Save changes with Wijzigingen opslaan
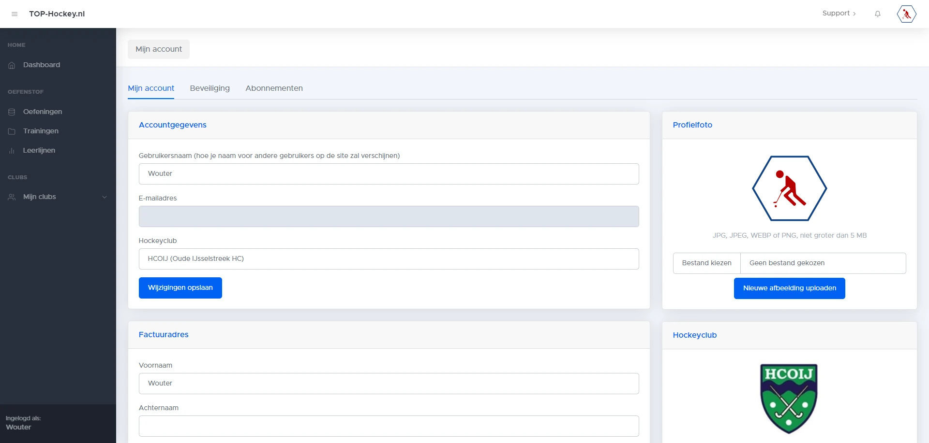The image size is (929, 443). point(180,287)
